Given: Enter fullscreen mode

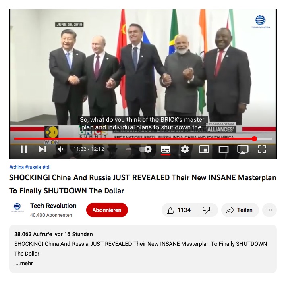Looking at the screenshot, I should (x=262, y=149).
